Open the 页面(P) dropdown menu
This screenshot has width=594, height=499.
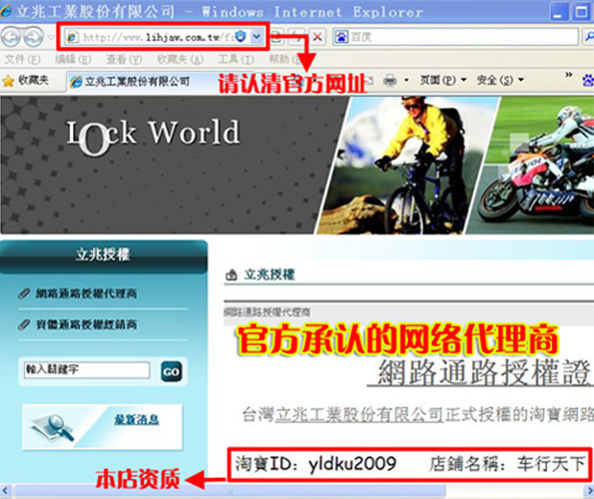pyautogui.click(x=442, y=81)
